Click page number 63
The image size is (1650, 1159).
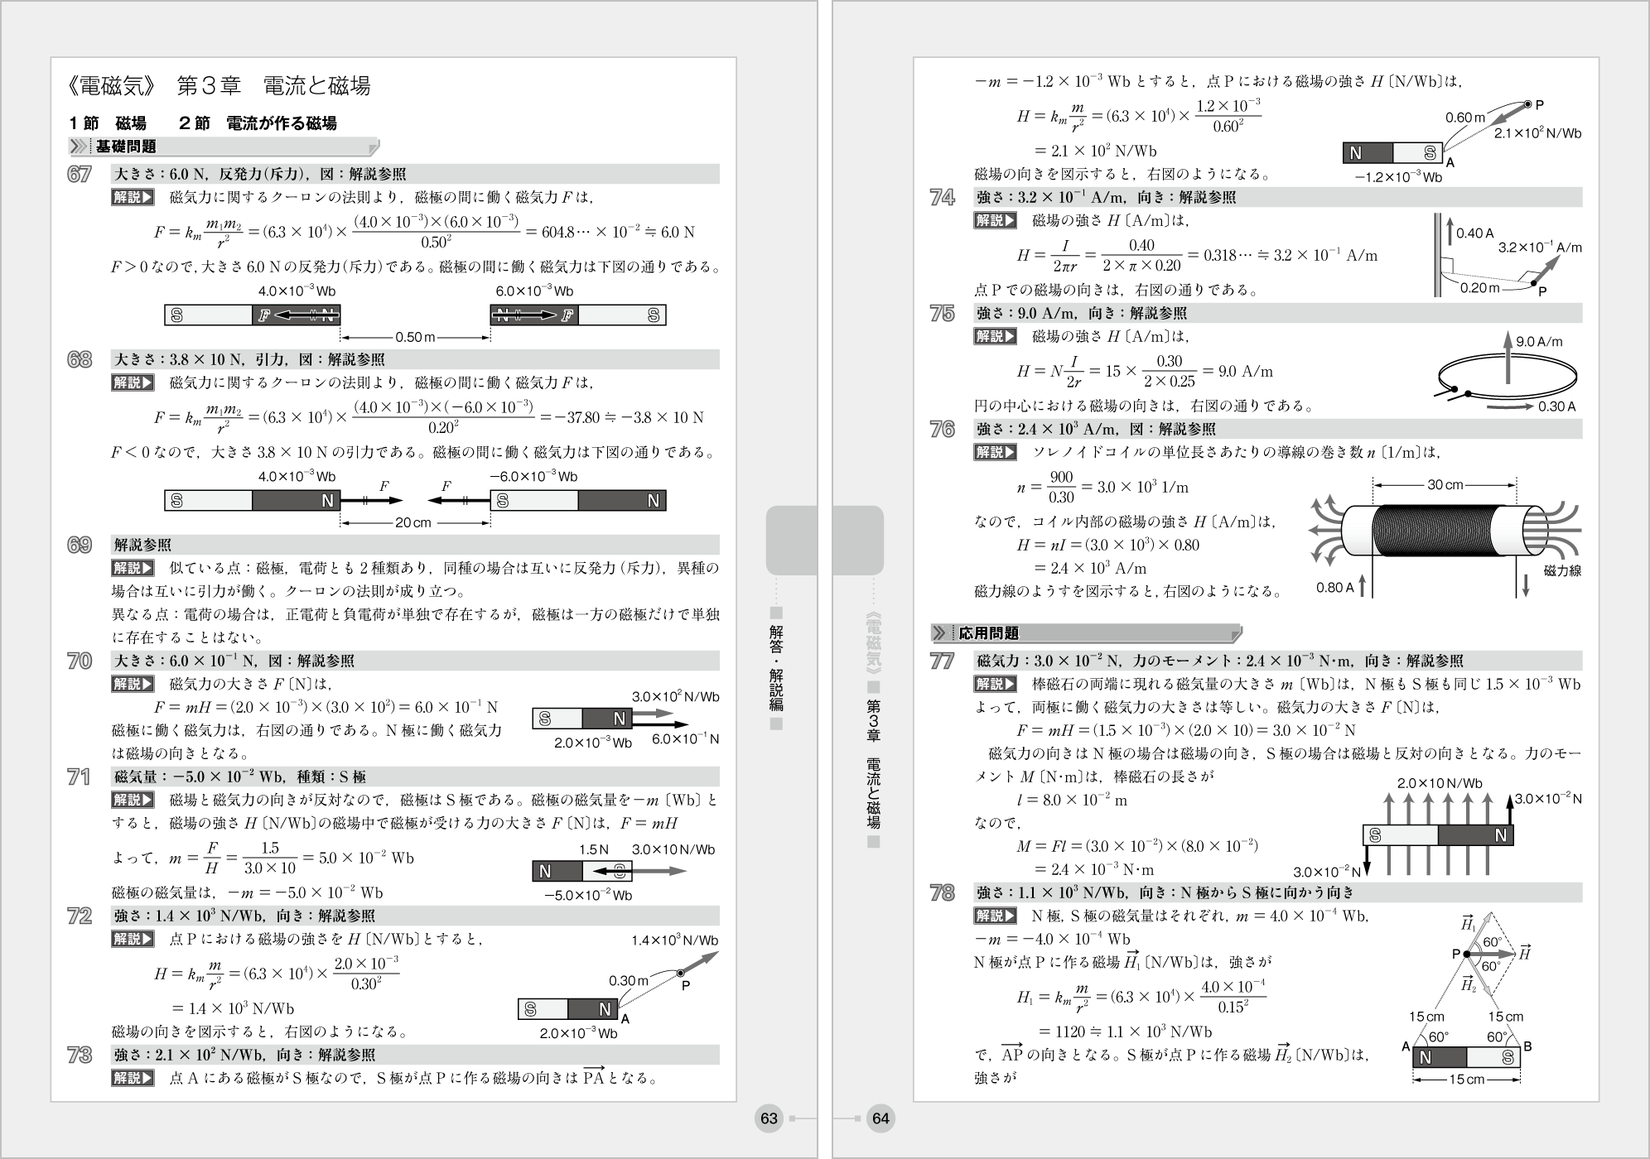[769, 1118]
